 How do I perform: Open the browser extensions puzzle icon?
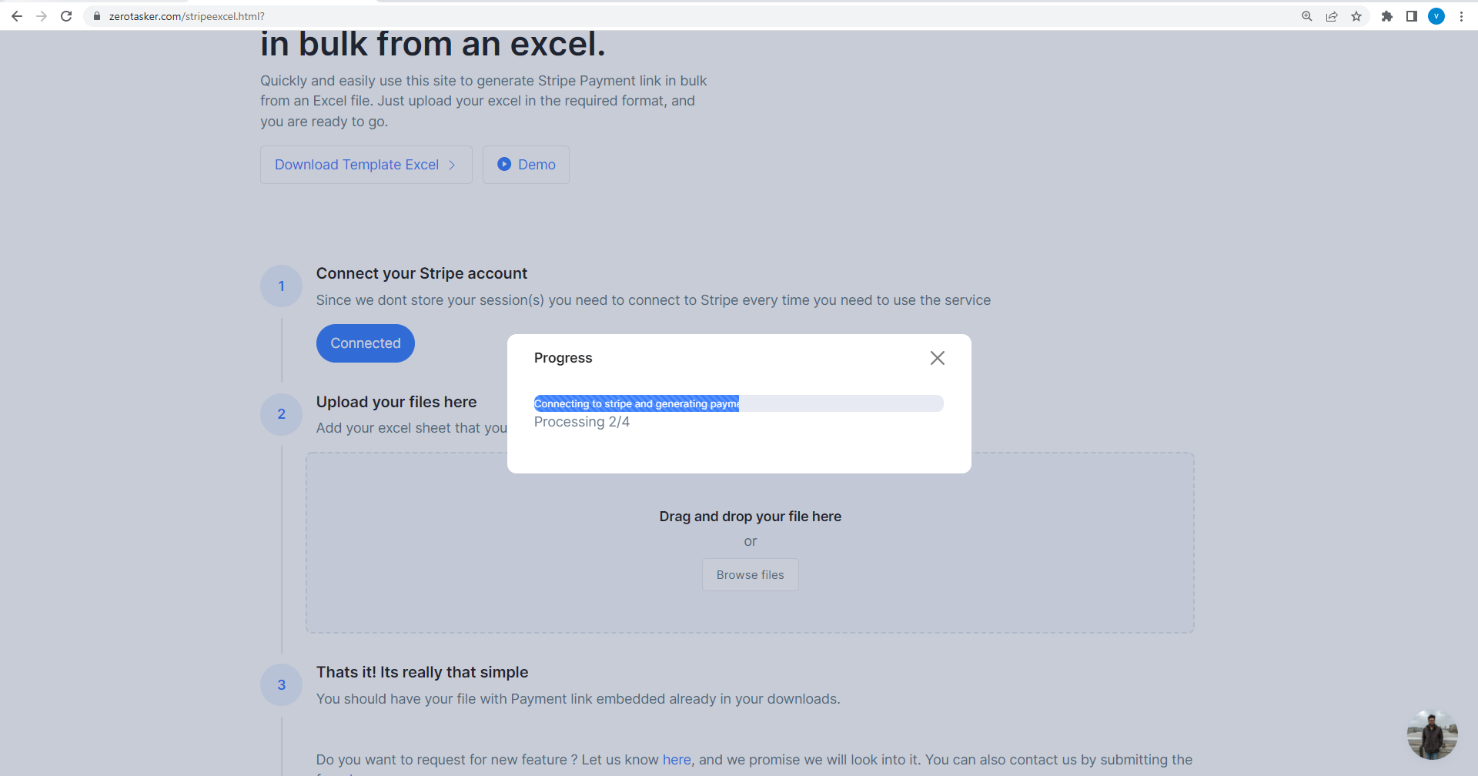[1387, 15]
